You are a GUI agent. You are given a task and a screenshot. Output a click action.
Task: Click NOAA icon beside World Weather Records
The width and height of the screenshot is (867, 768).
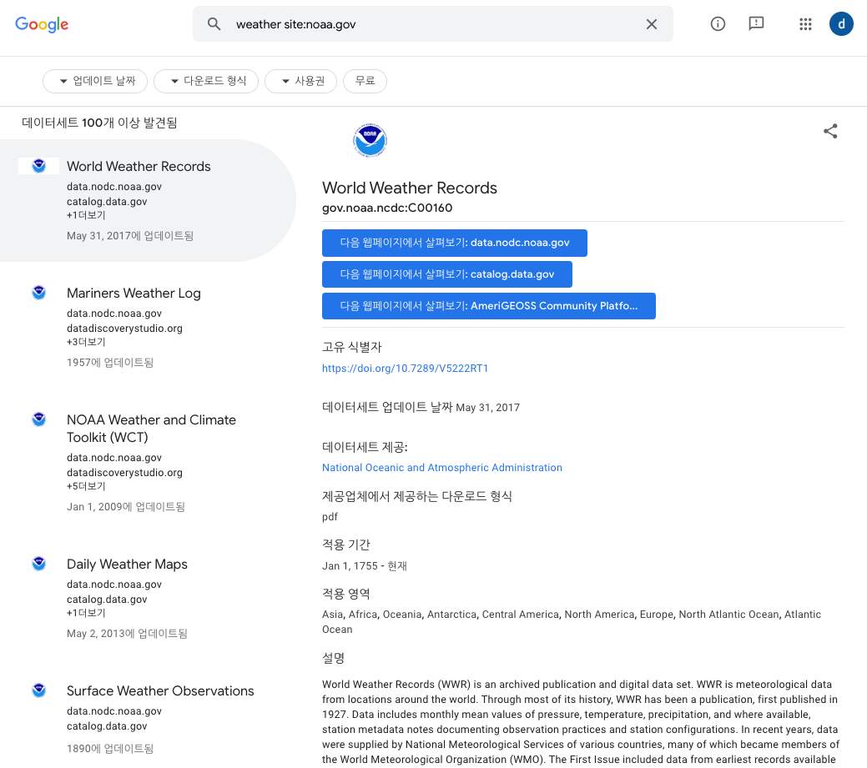tap(38, 166)
